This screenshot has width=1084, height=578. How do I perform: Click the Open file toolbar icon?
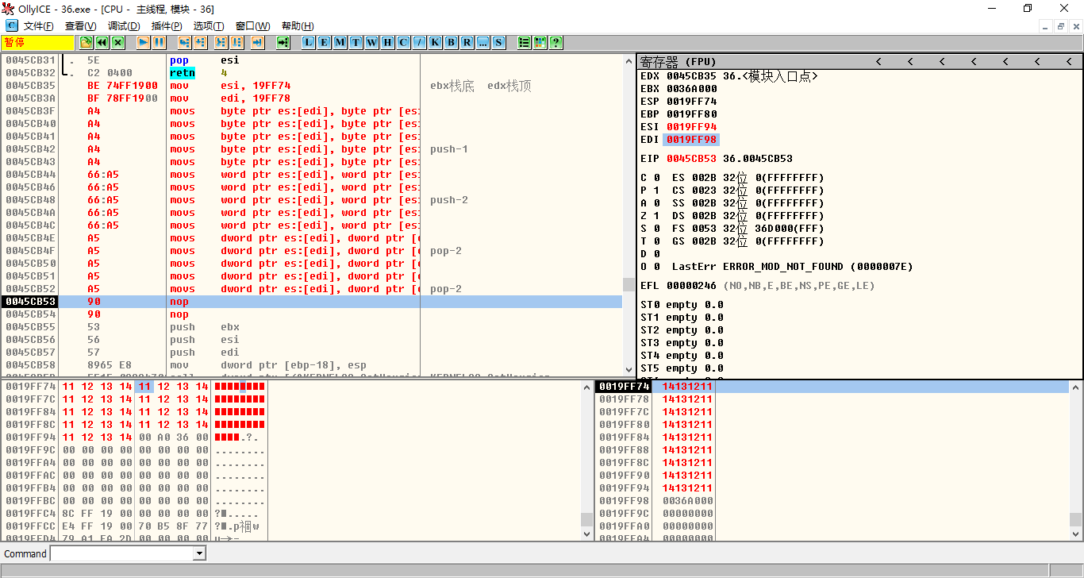point(86,43)
